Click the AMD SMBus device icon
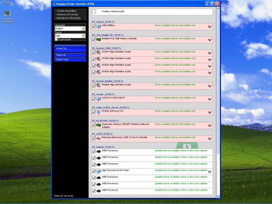 (99, 27)
